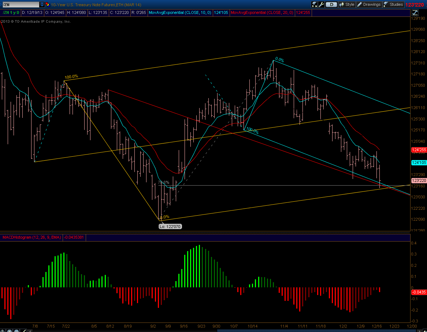Click the H: 124'080 high value
This screenshot has height=332, width=427.
pyautogui.click(x=77, y=12)
